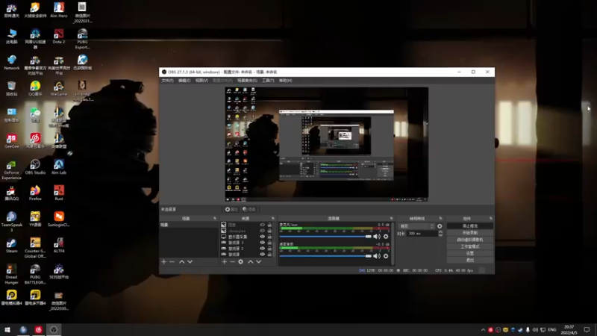Undock the 转场特效 panel via its header icon
Screen dimensions: 597x336
(x=440, y=219)
